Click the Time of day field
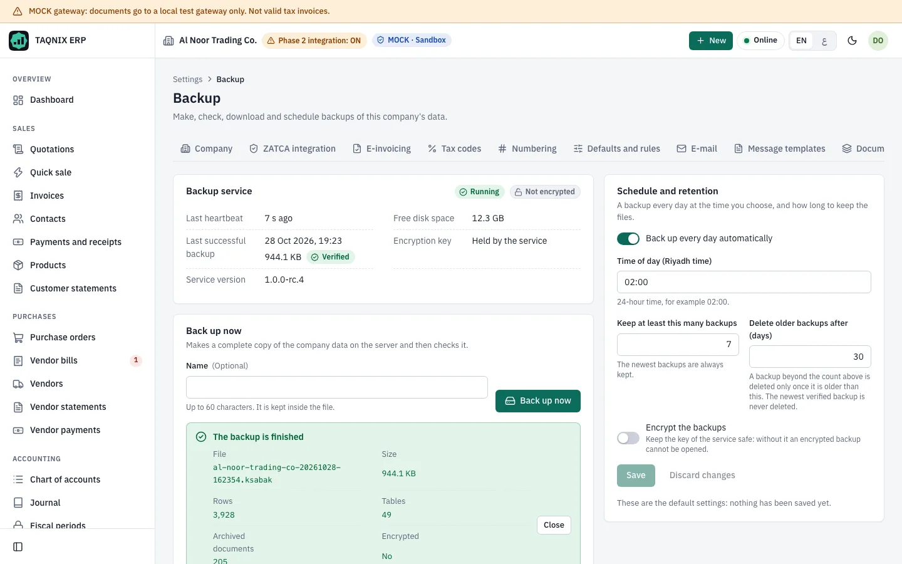Screen dimensions: 902x564 [x=744, y=282]
